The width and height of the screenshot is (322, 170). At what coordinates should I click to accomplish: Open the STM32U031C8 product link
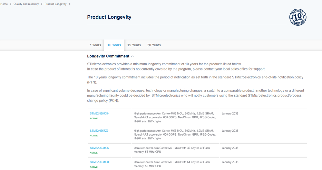pyautogui.click(x=99, y=162)
